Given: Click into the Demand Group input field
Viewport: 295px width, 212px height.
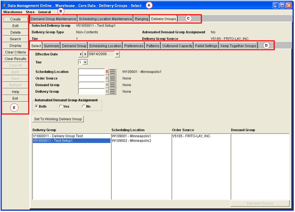Looking at the screenshot, I should click(91, 85).
